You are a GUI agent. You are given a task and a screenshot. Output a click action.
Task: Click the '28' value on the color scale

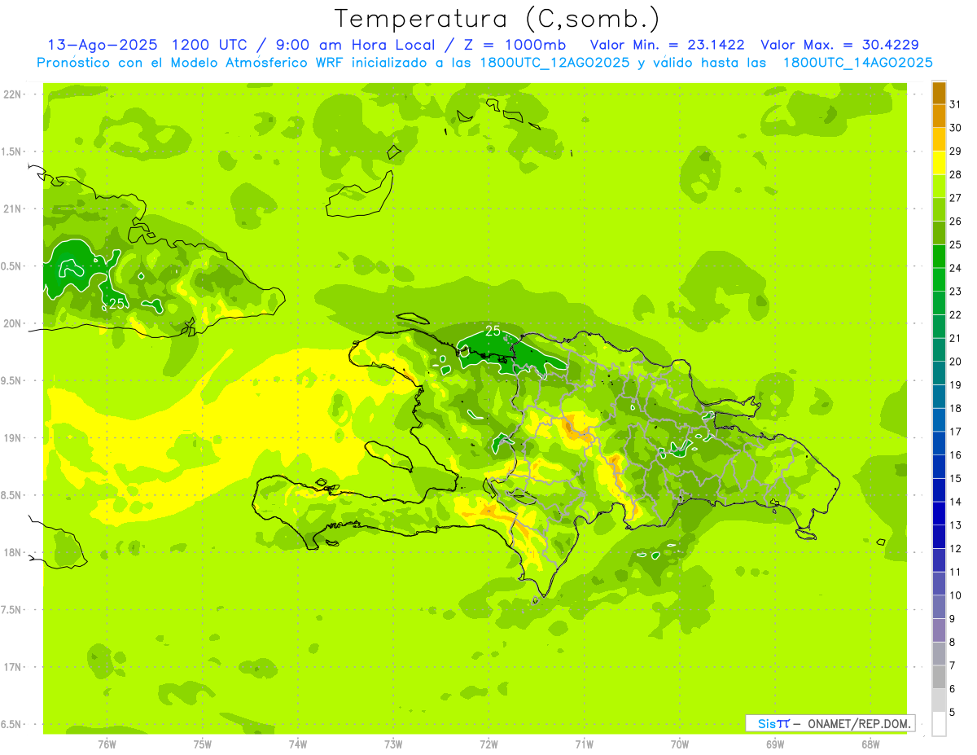coord(956,174)
